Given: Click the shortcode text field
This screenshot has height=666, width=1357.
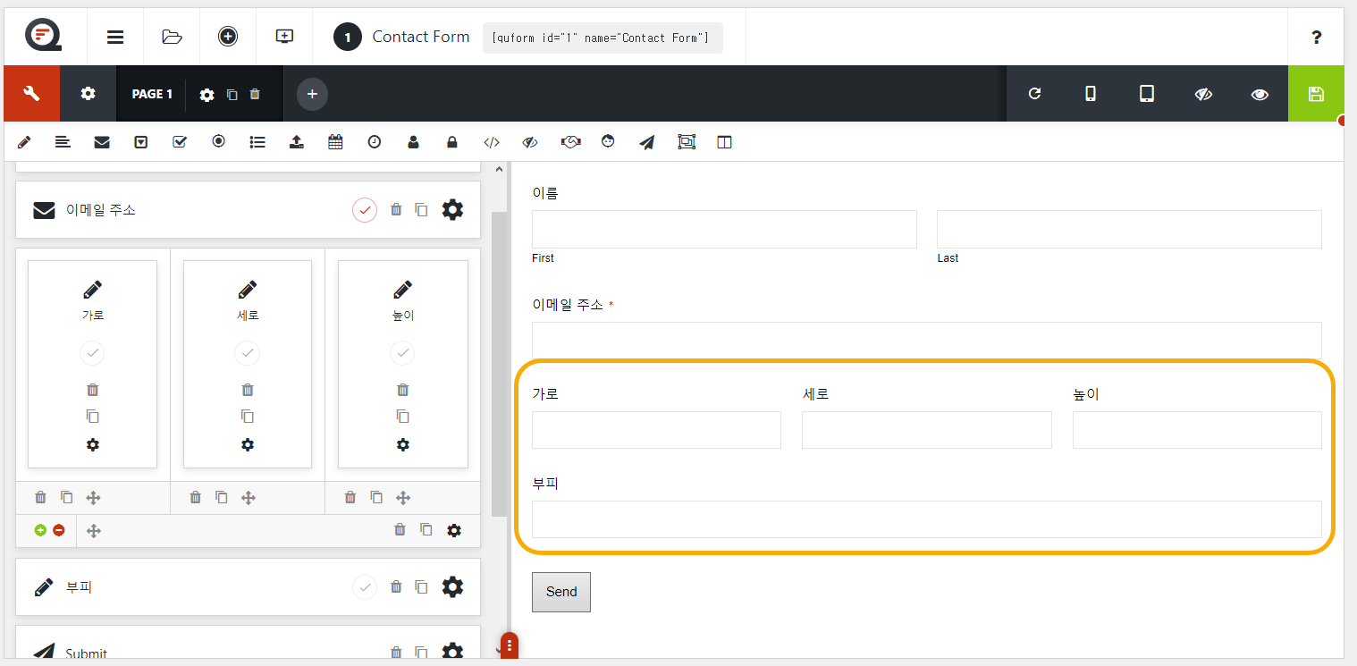Looking at the screenshot, I should coord(602,38).
